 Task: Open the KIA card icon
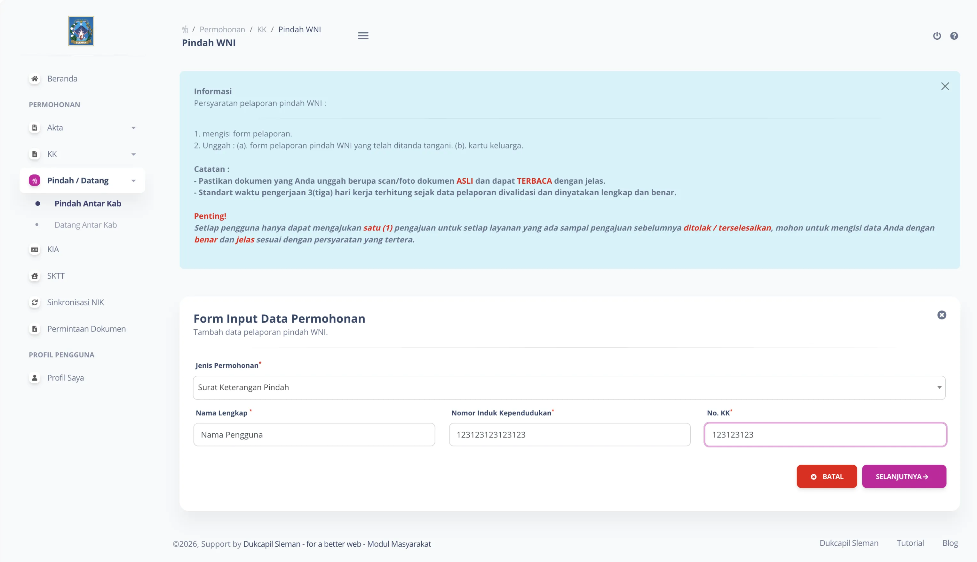[x=35, y=249]
